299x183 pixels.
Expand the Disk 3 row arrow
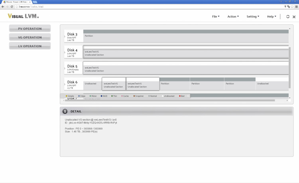tap(65, 36)
